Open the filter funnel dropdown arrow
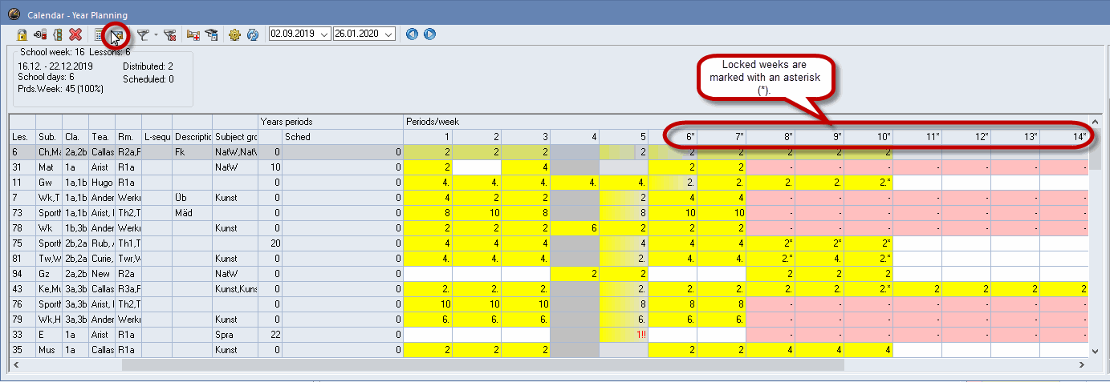Image resolution: width=1110 pixels, height=382 pixels. [156, 34]
